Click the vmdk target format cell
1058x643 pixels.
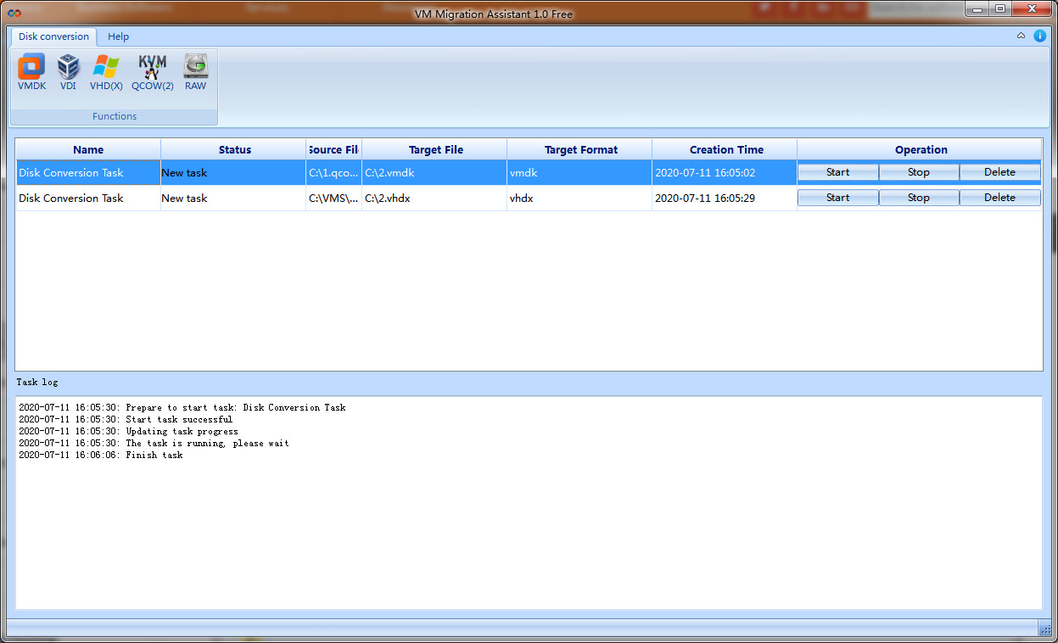pos(579,172)
